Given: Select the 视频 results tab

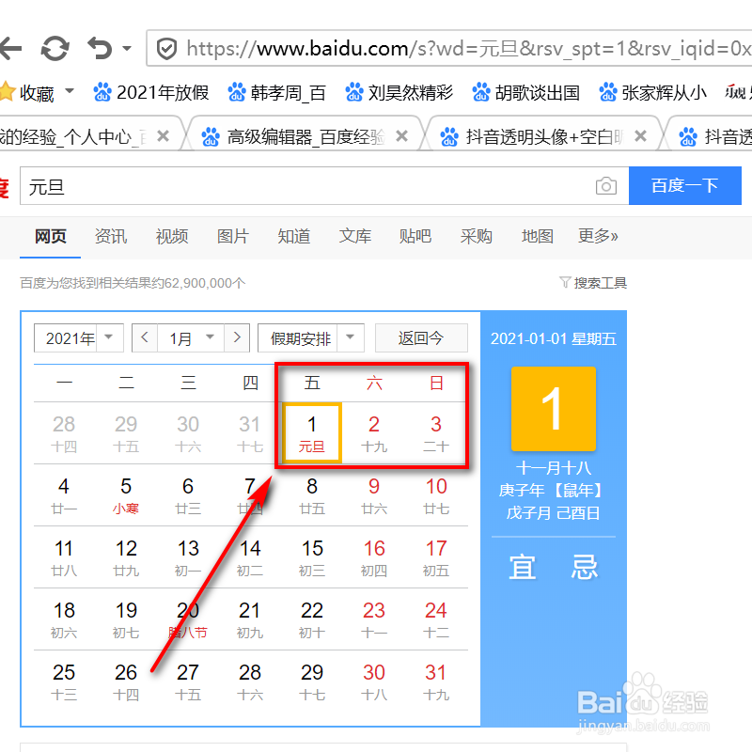Looking at the screenshot, I should (x=172, y=236).
